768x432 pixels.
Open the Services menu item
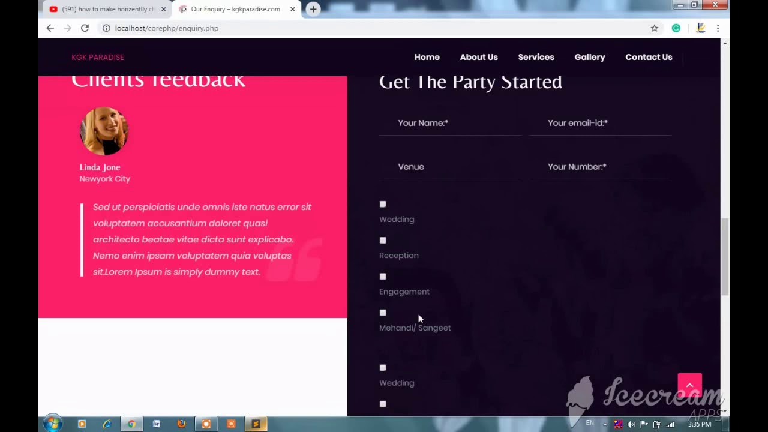pyautogui.click(x=536, y=57)
